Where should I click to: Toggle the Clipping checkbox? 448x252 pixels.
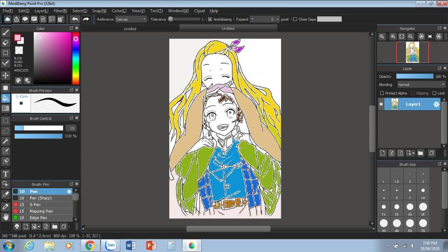coord(413,93)
